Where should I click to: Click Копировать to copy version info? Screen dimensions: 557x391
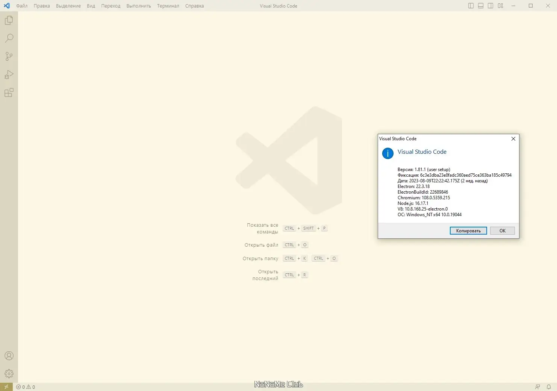coord(468,230)
